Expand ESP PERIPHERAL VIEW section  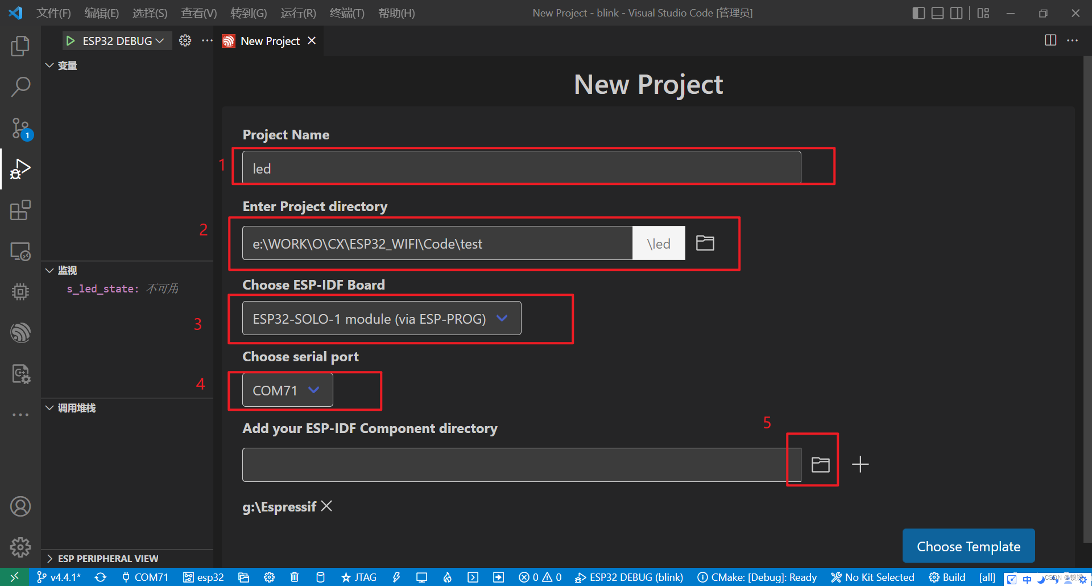click(102, 559)
